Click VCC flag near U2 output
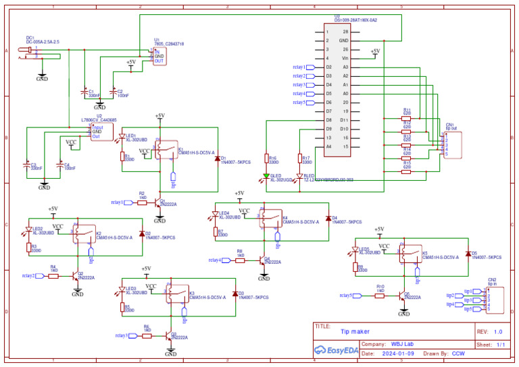Image resolution: width=519 pixels, height=367 pixels. pyautogui.click(x=71, y=144)
